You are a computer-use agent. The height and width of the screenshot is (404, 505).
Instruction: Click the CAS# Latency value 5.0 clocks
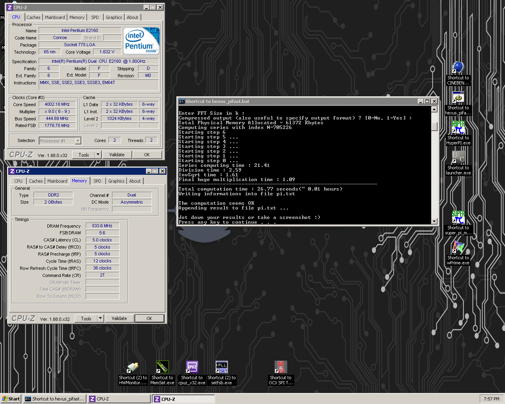(x=102, y=240)
